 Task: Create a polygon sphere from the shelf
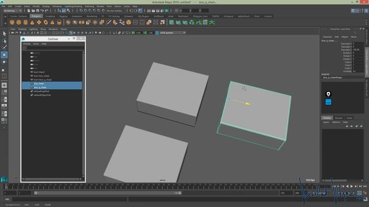pyautogui.click(x=12, y=22)
